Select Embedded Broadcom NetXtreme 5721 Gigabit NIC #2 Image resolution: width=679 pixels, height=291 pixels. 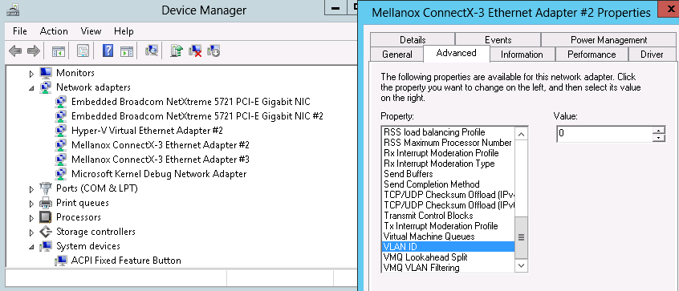coord(197,116)
